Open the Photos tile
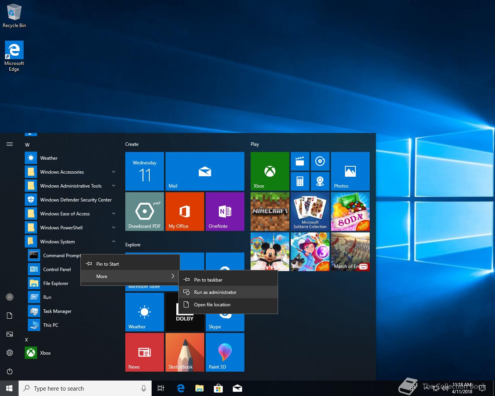 350,171
